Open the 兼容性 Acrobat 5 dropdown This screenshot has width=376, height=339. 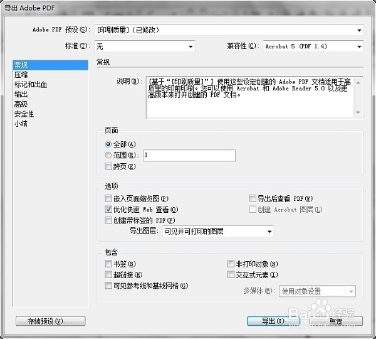313,46
